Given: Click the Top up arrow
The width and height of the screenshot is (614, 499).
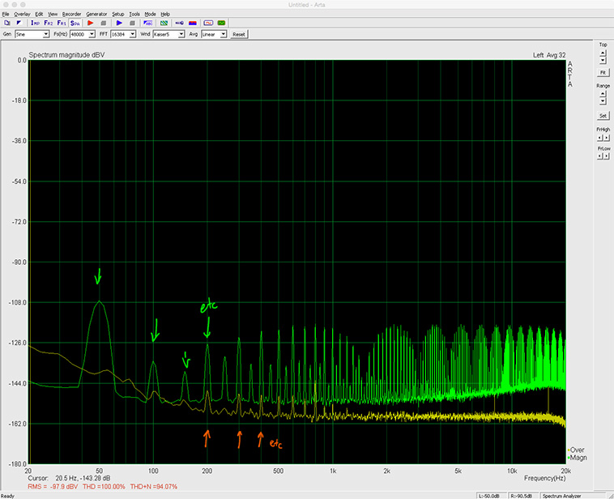Looking at the screenshot, I should tap(603, 53).
